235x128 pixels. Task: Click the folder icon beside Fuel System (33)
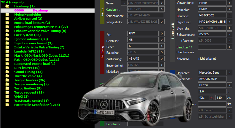tap(7, 35)
